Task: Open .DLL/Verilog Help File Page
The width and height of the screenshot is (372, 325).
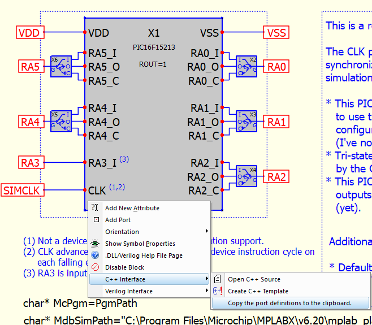Action: 149,255
